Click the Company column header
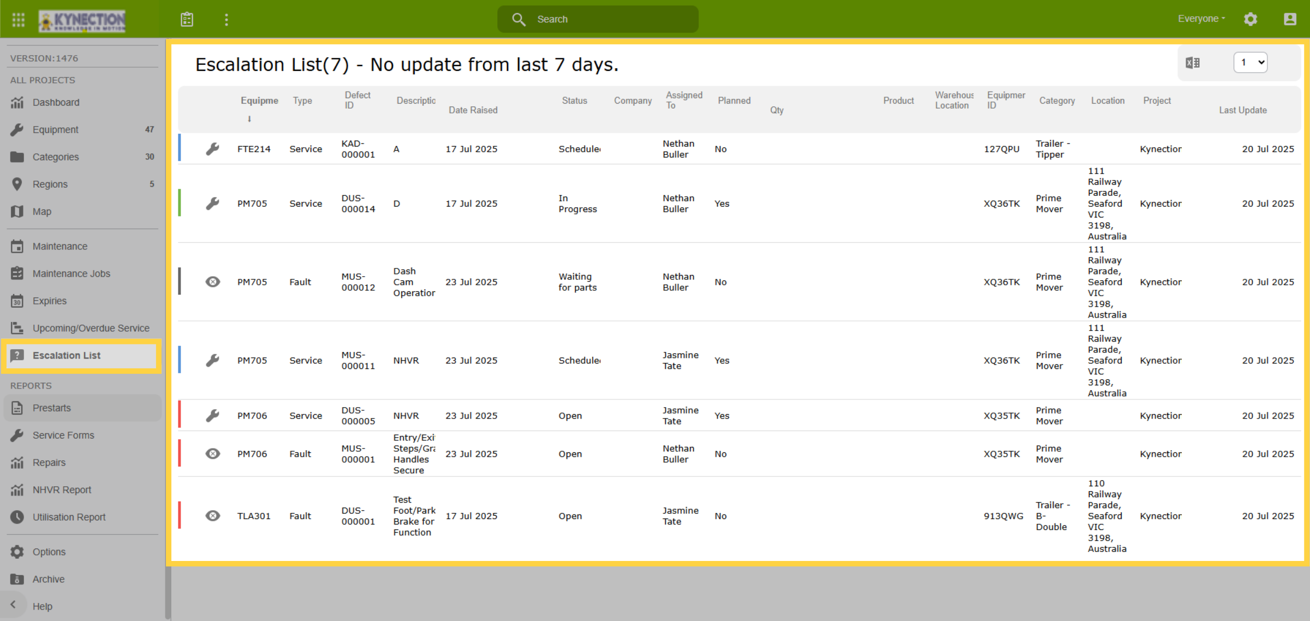The width and height of the screenshot is (1310, 621). click(633, 100)
